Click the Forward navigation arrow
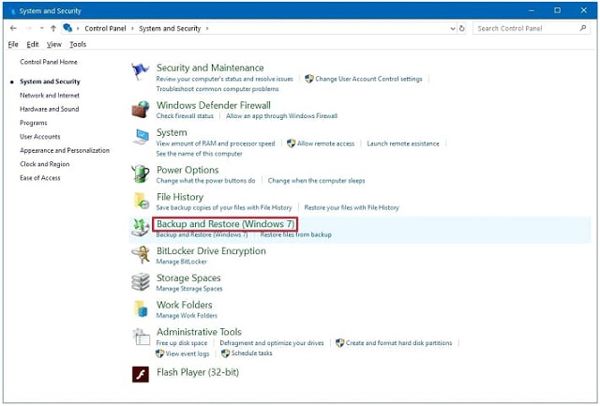This screenshot has width=600, height=406. 29,28
